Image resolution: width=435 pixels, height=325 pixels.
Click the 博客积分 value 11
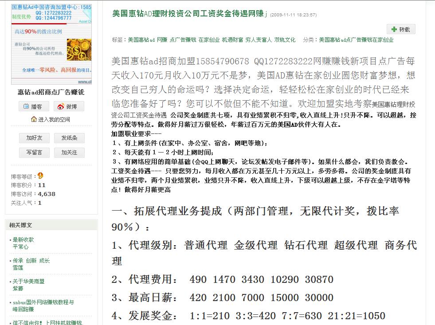click(x=42, y=185)
